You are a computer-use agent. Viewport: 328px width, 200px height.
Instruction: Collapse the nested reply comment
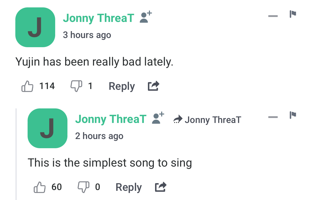(273, 117)
